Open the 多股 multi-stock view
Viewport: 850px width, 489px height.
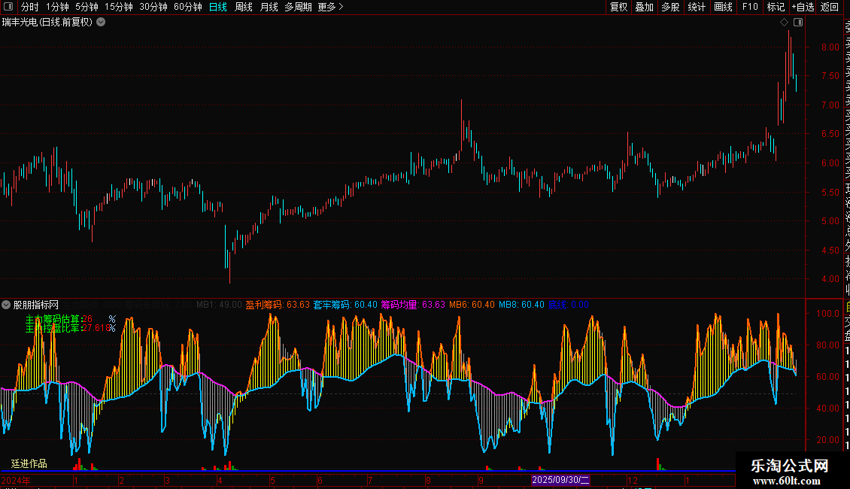pyautogui.click(x=670, y=7)
